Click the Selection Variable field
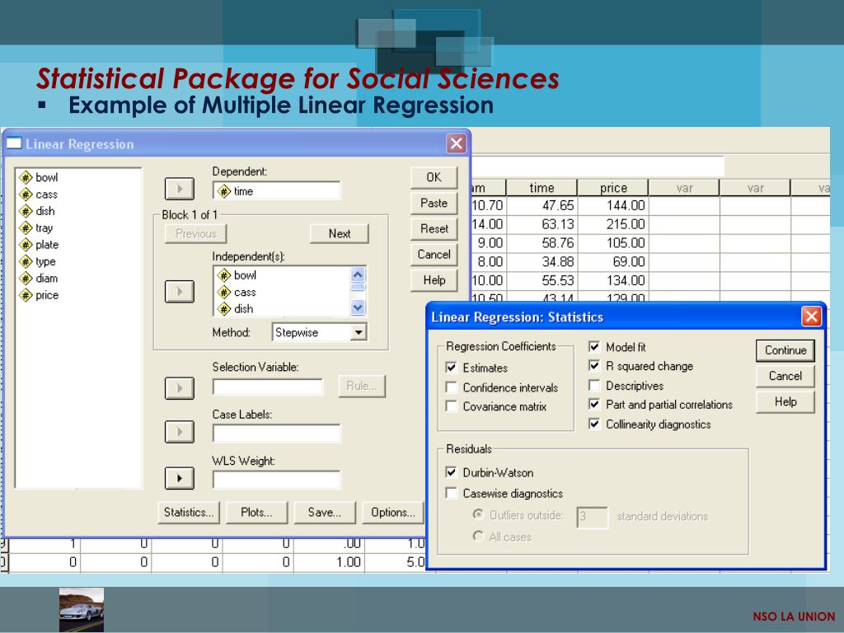The height and width of the screenshot is (633, 844). 268,387
